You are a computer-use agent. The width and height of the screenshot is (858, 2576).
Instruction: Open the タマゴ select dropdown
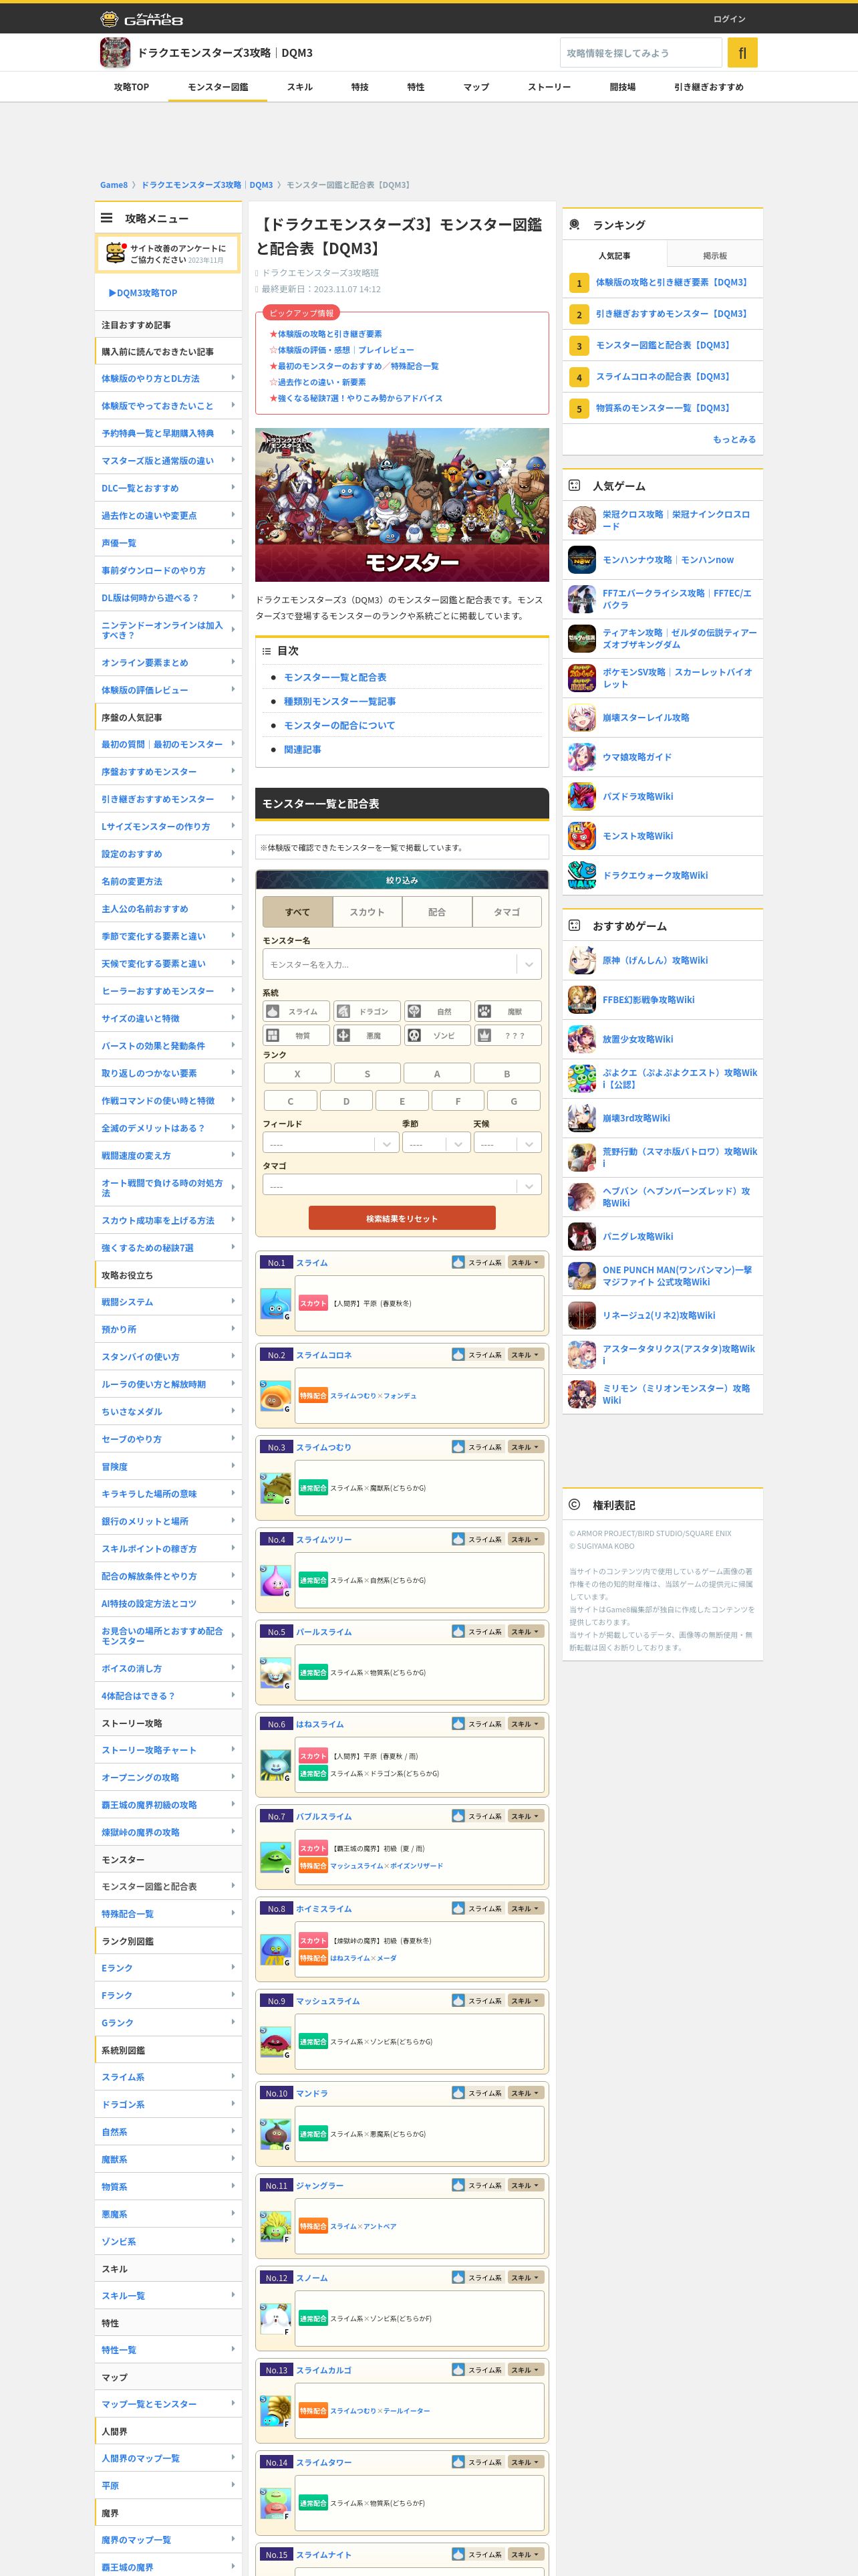tap(402, 1185)
